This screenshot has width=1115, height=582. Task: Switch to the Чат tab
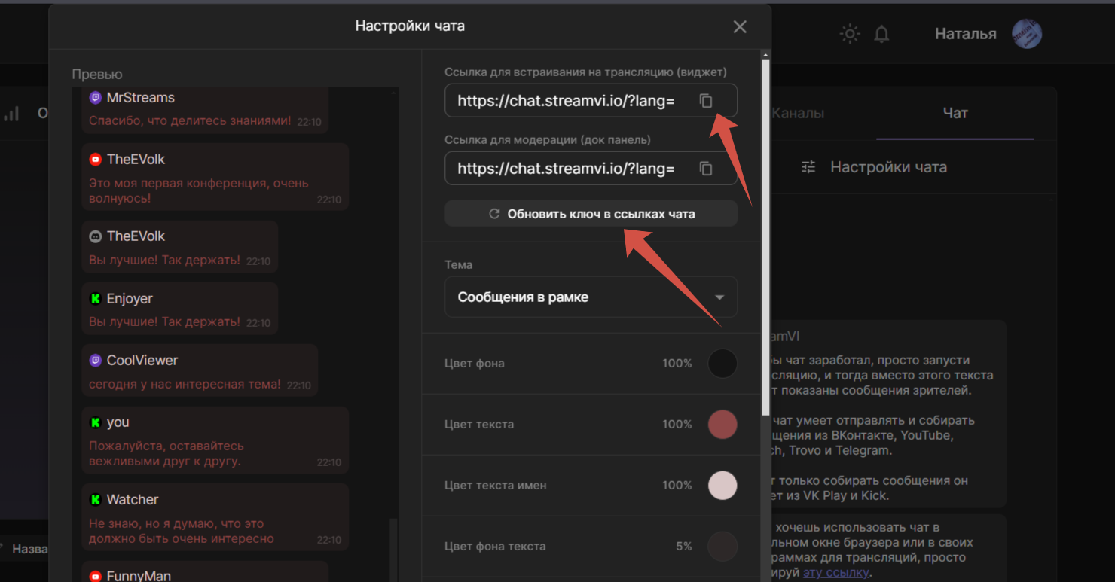[955, 113]
